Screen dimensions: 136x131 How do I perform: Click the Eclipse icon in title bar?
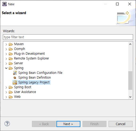pyautogui.click(x=5, y=4)
